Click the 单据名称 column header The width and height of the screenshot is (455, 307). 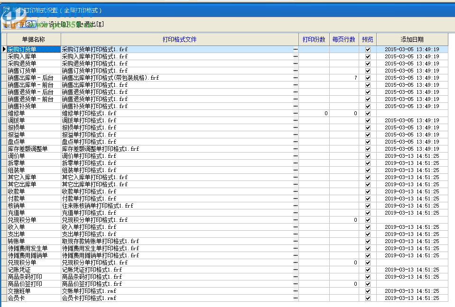[x=34, y=39]
